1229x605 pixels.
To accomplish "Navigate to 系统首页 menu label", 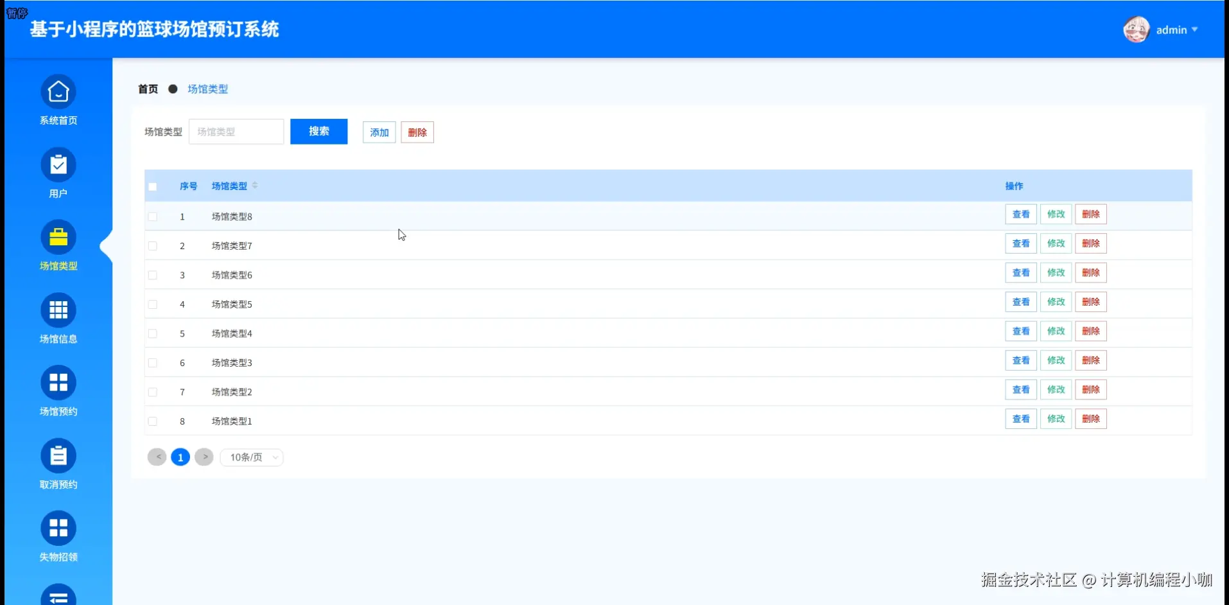I will (58, 121).
